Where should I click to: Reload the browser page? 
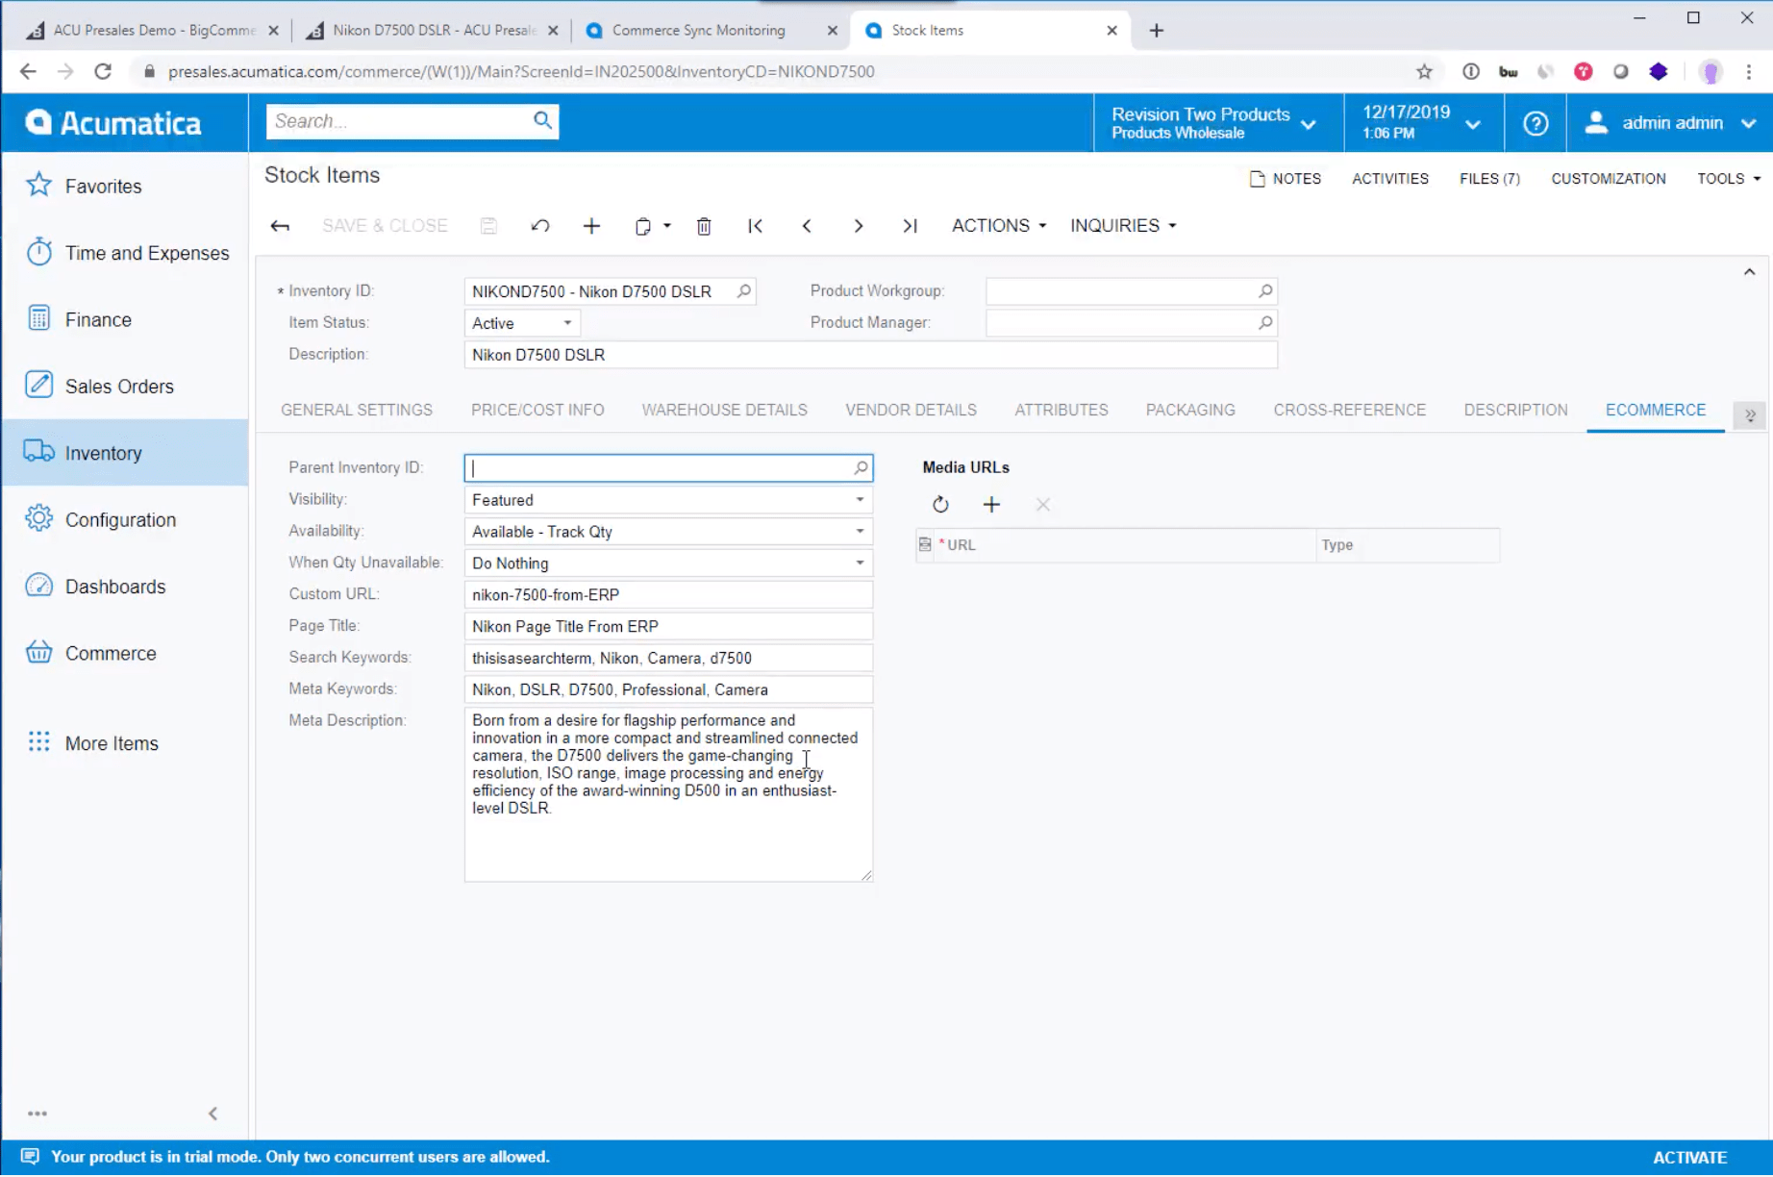(x=103, y=71)
